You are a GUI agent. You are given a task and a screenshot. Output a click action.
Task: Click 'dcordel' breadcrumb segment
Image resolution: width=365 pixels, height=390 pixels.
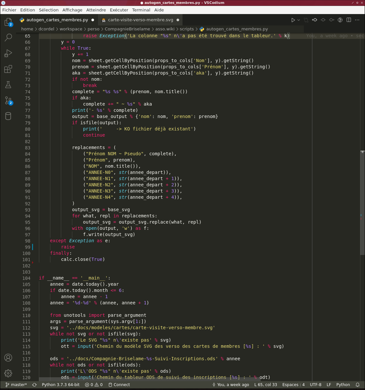pos(46,29)
